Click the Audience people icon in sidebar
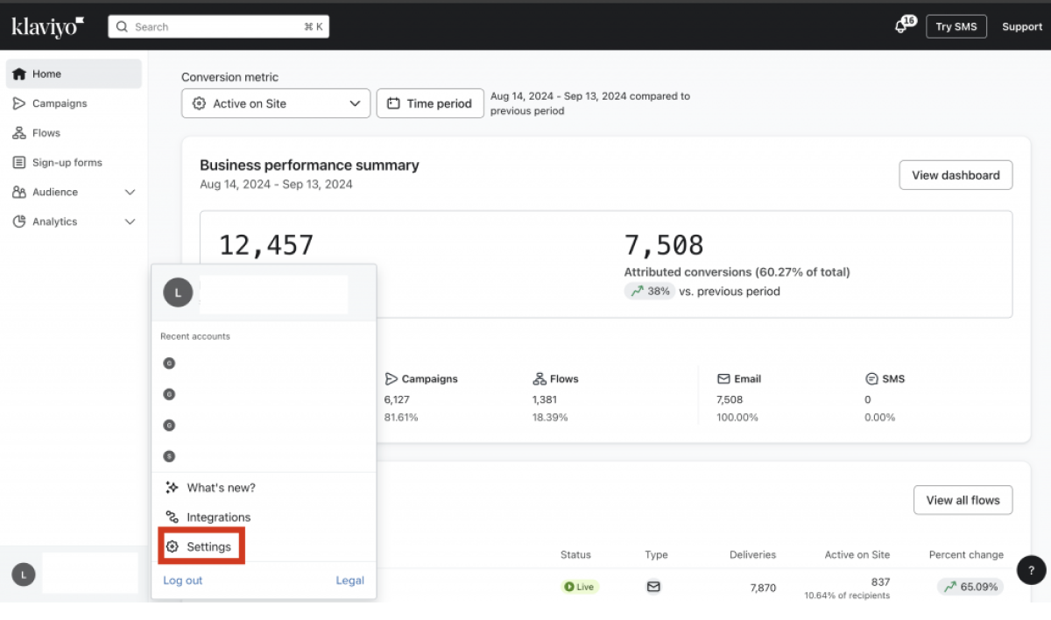This screenshot has height=620, width=1051. point(19,192)
